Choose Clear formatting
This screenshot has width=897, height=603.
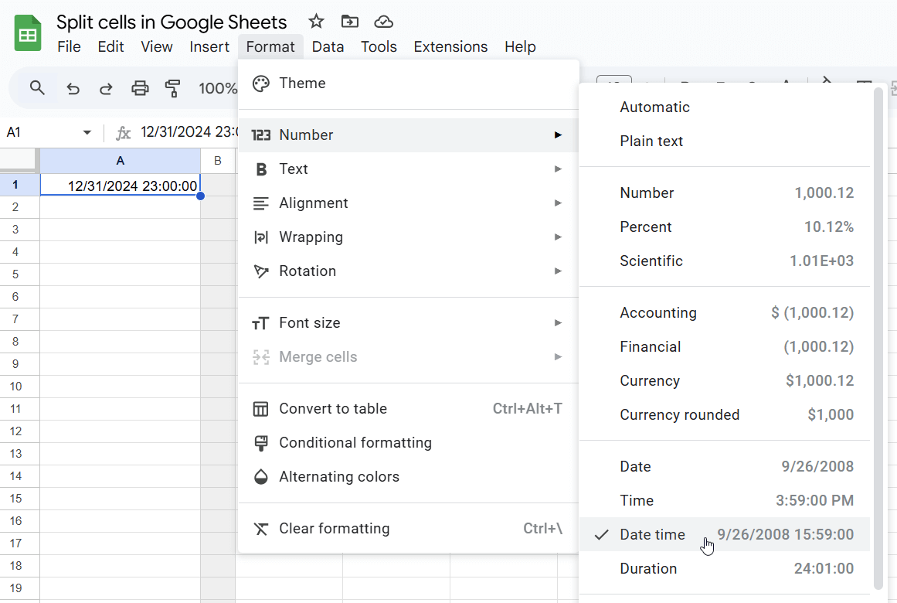coord(334,528)
